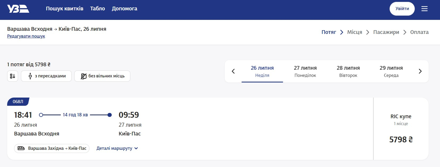Choose RIC купе seat for 5798 ₴
Screen dimensions: 440x167
(x=401, y=129)
